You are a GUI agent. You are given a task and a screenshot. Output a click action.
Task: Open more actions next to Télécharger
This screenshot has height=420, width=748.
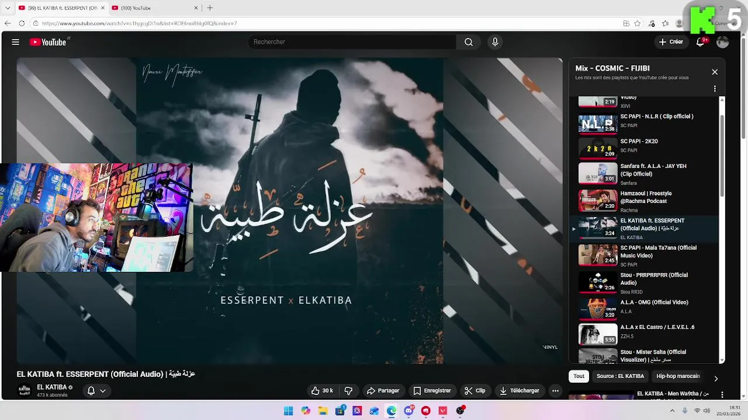coord(555,391)
